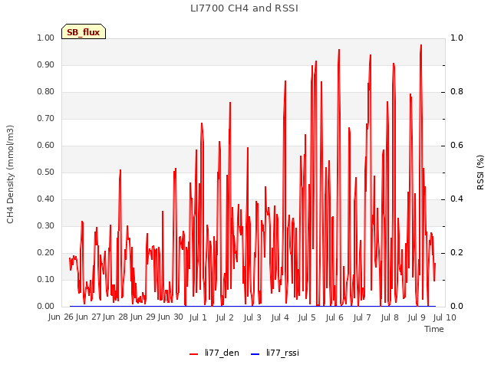Click the SB_flux label badge
This screenshot has height=368, width=491.
click(84, 31)
